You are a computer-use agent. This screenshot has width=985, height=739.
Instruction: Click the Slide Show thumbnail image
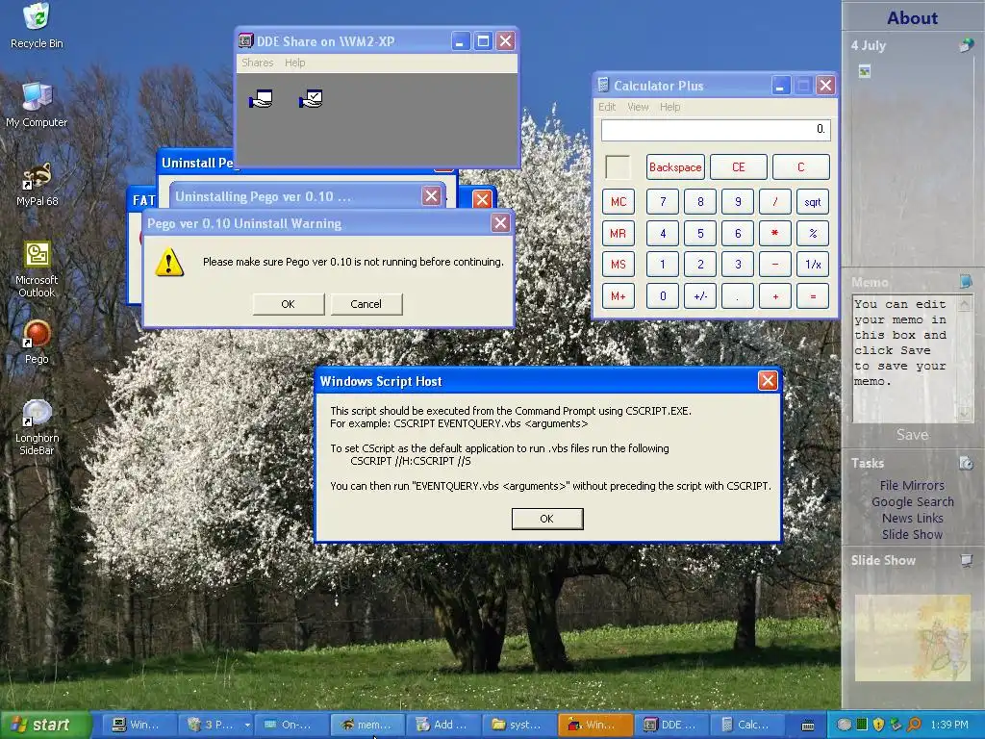912,638
